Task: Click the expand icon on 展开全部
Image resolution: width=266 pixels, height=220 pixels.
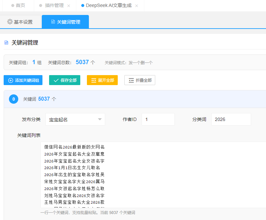Action: click(x=94, y=80)
